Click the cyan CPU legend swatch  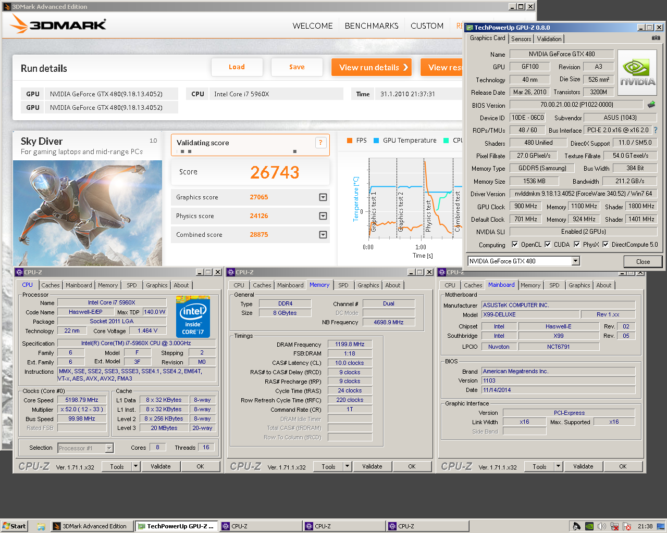tap(446, 141)
